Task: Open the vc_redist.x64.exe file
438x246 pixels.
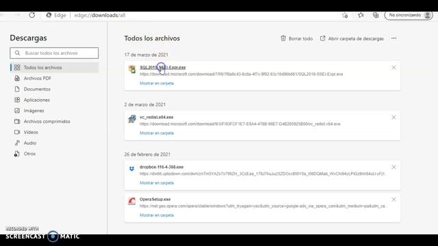Action: tap(157, 117)
